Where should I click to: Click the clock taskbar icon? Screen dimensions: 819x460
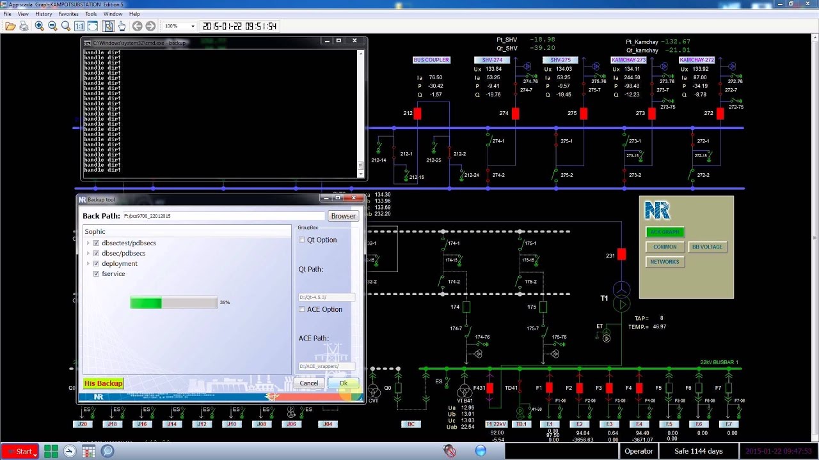tap(70, 451)
